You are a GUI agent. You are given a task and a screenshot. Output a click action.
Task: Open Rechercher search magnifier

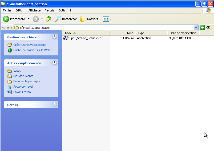click(58, 19)
